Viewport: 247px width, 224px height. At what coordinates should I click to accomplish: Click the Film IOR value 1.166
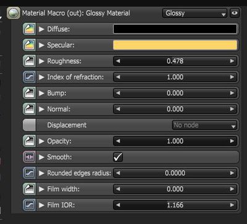[x=175, y=205]
